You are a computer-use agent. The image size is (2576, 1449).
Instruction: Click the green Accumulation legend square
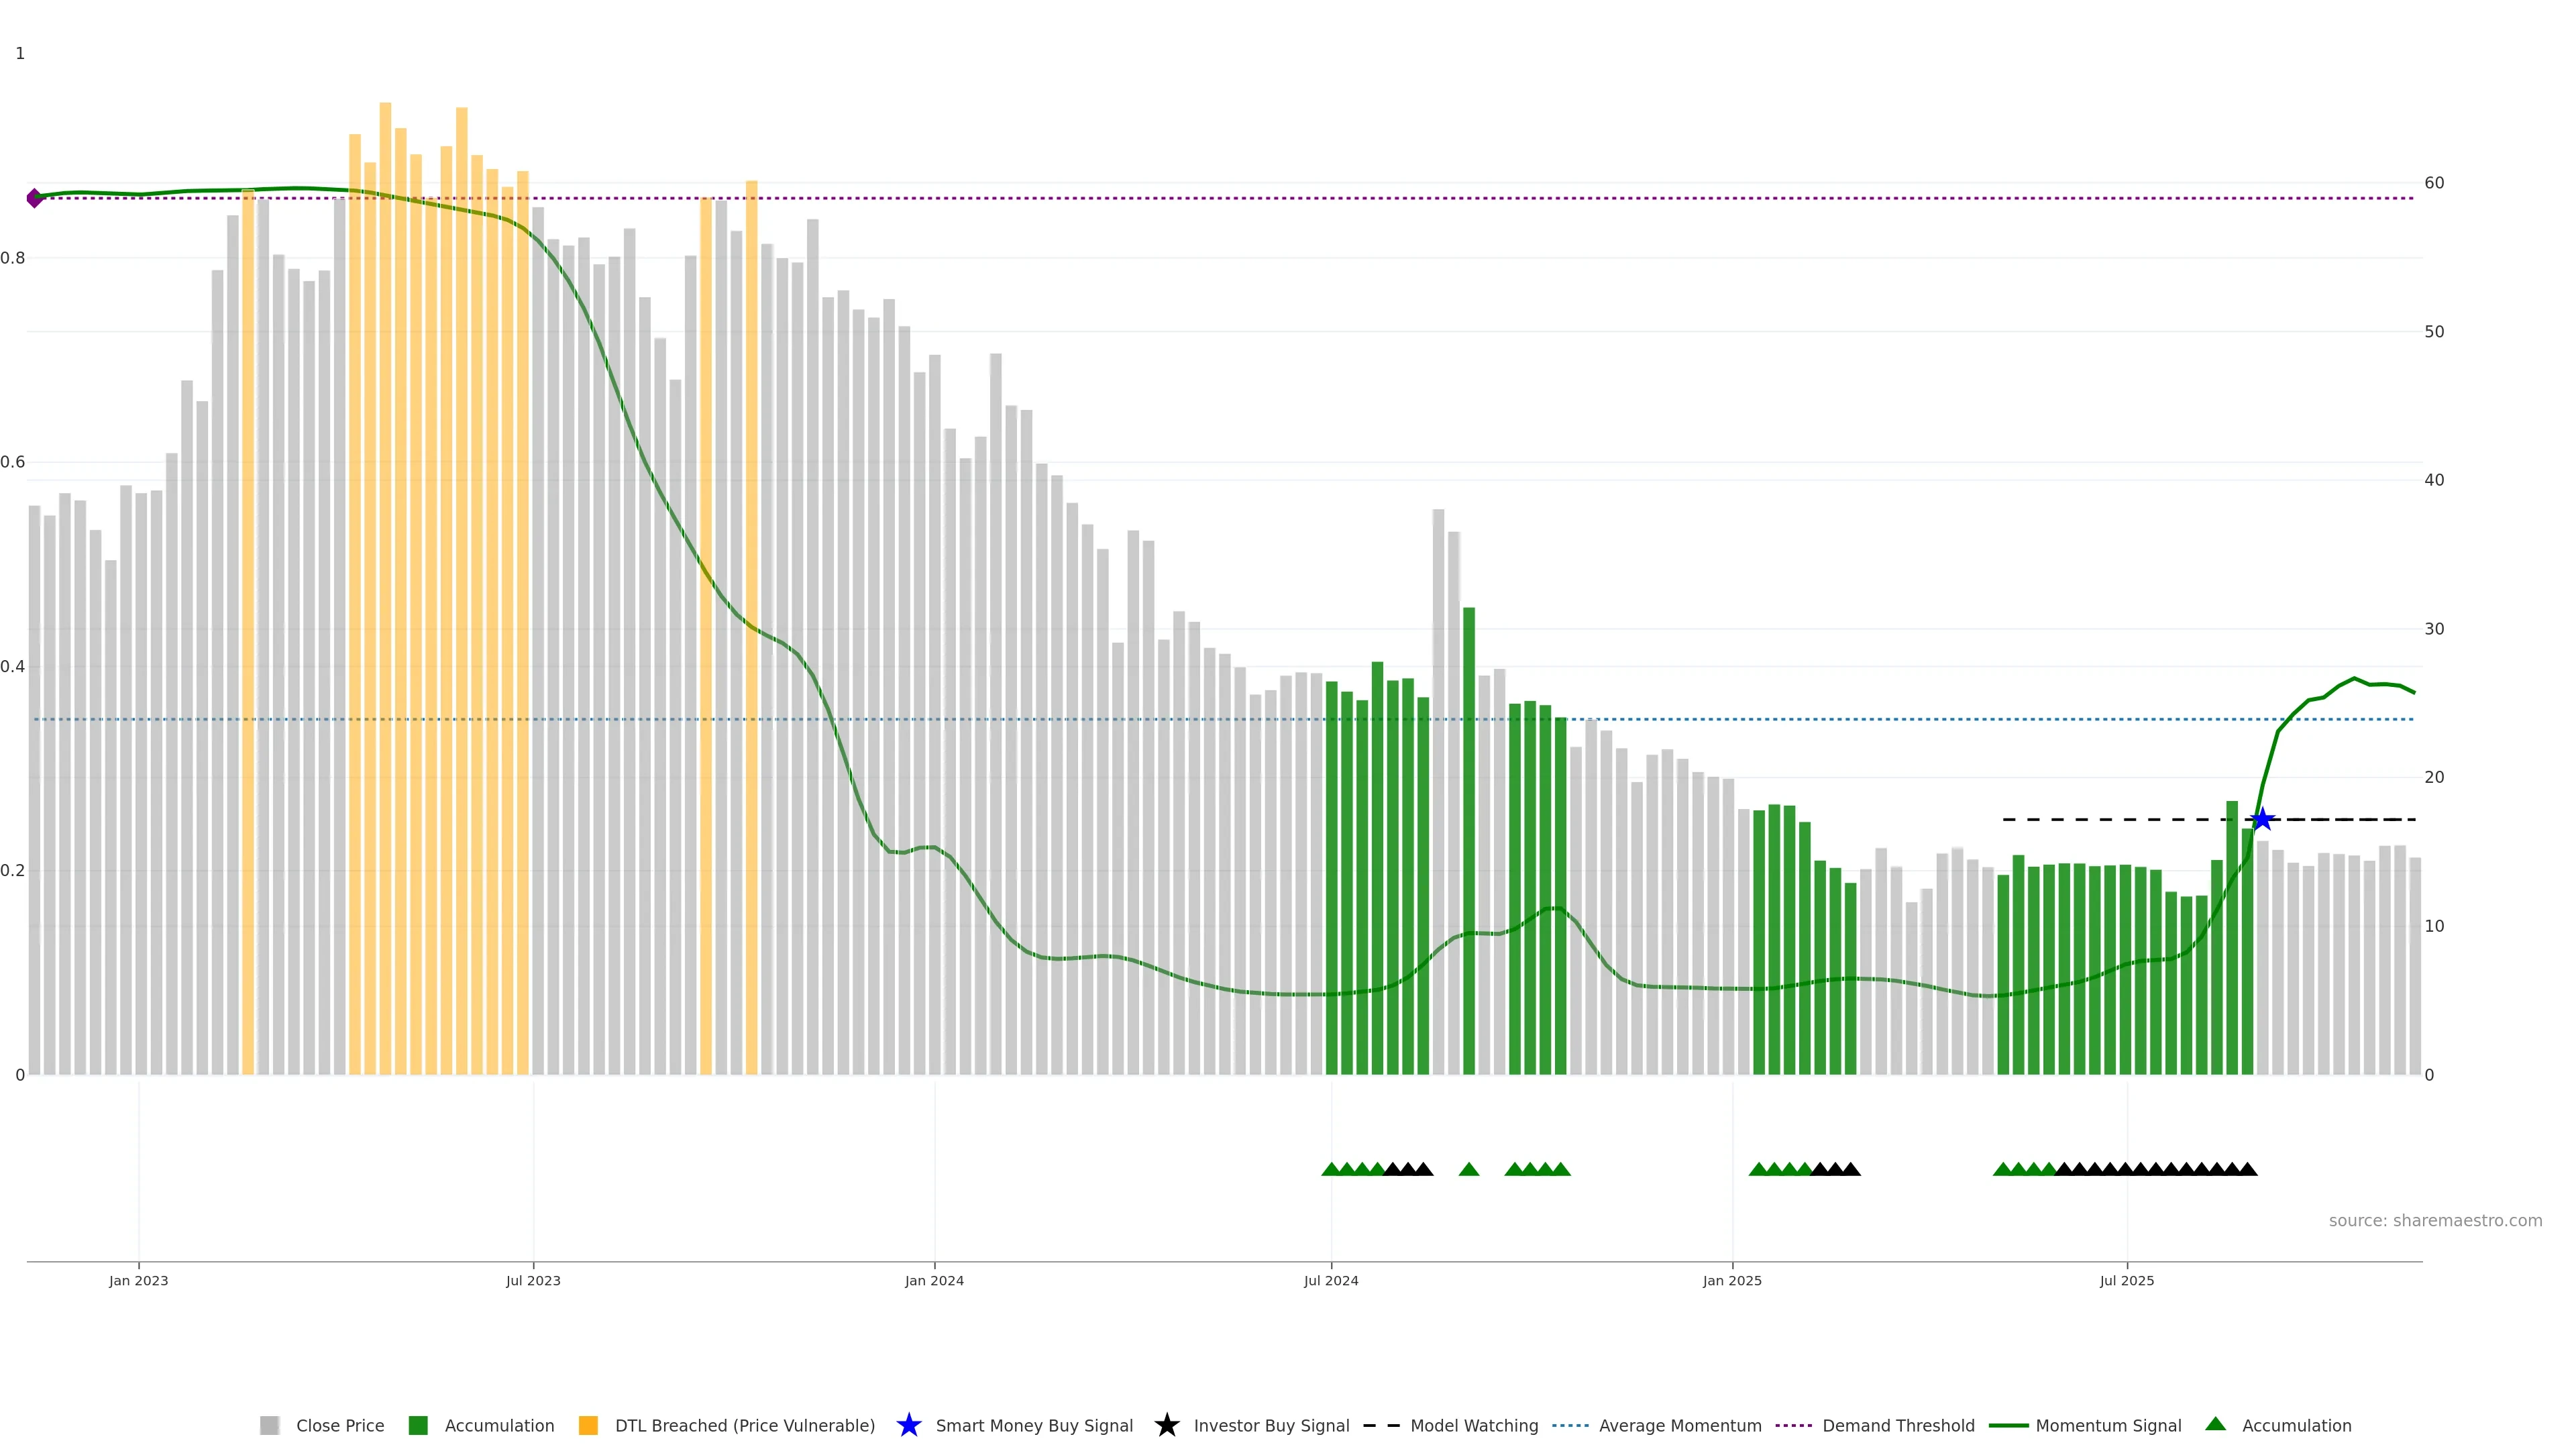(418, 1425)
